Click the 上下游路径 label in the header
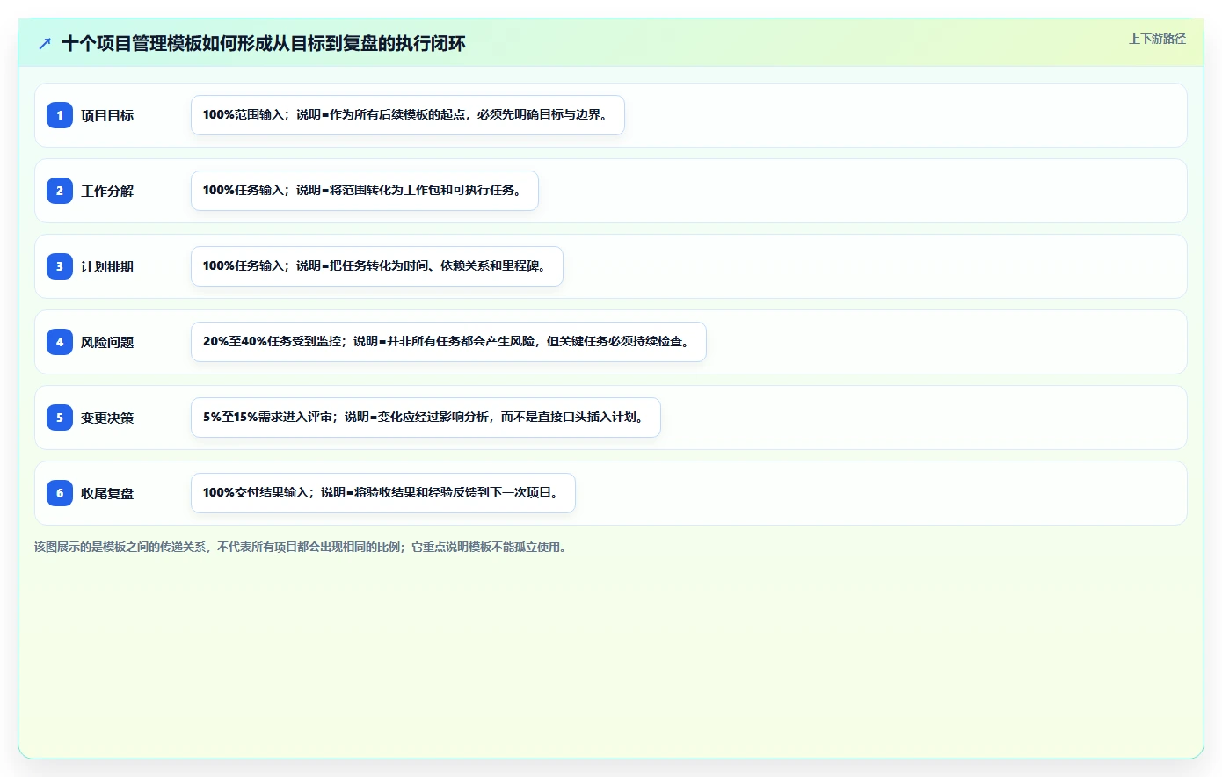This screenshot has height=777, width=1222. tap(1157, 39)
